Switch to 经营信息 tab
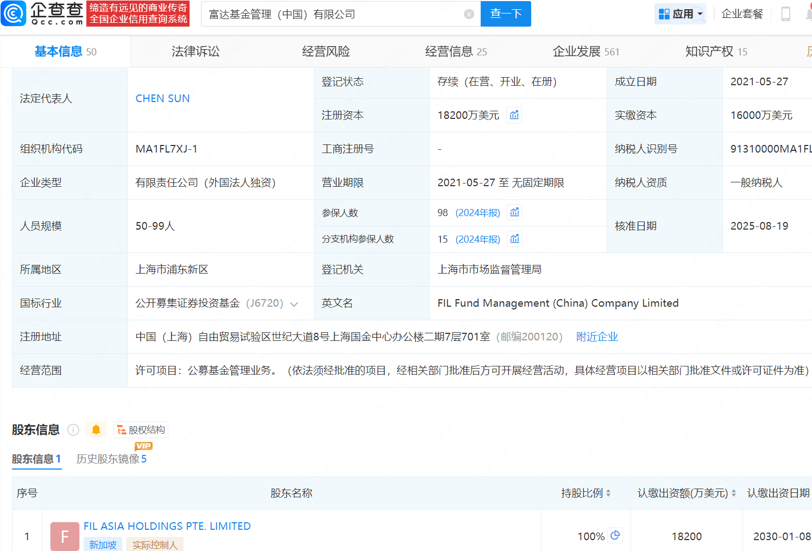 (456, 52)
